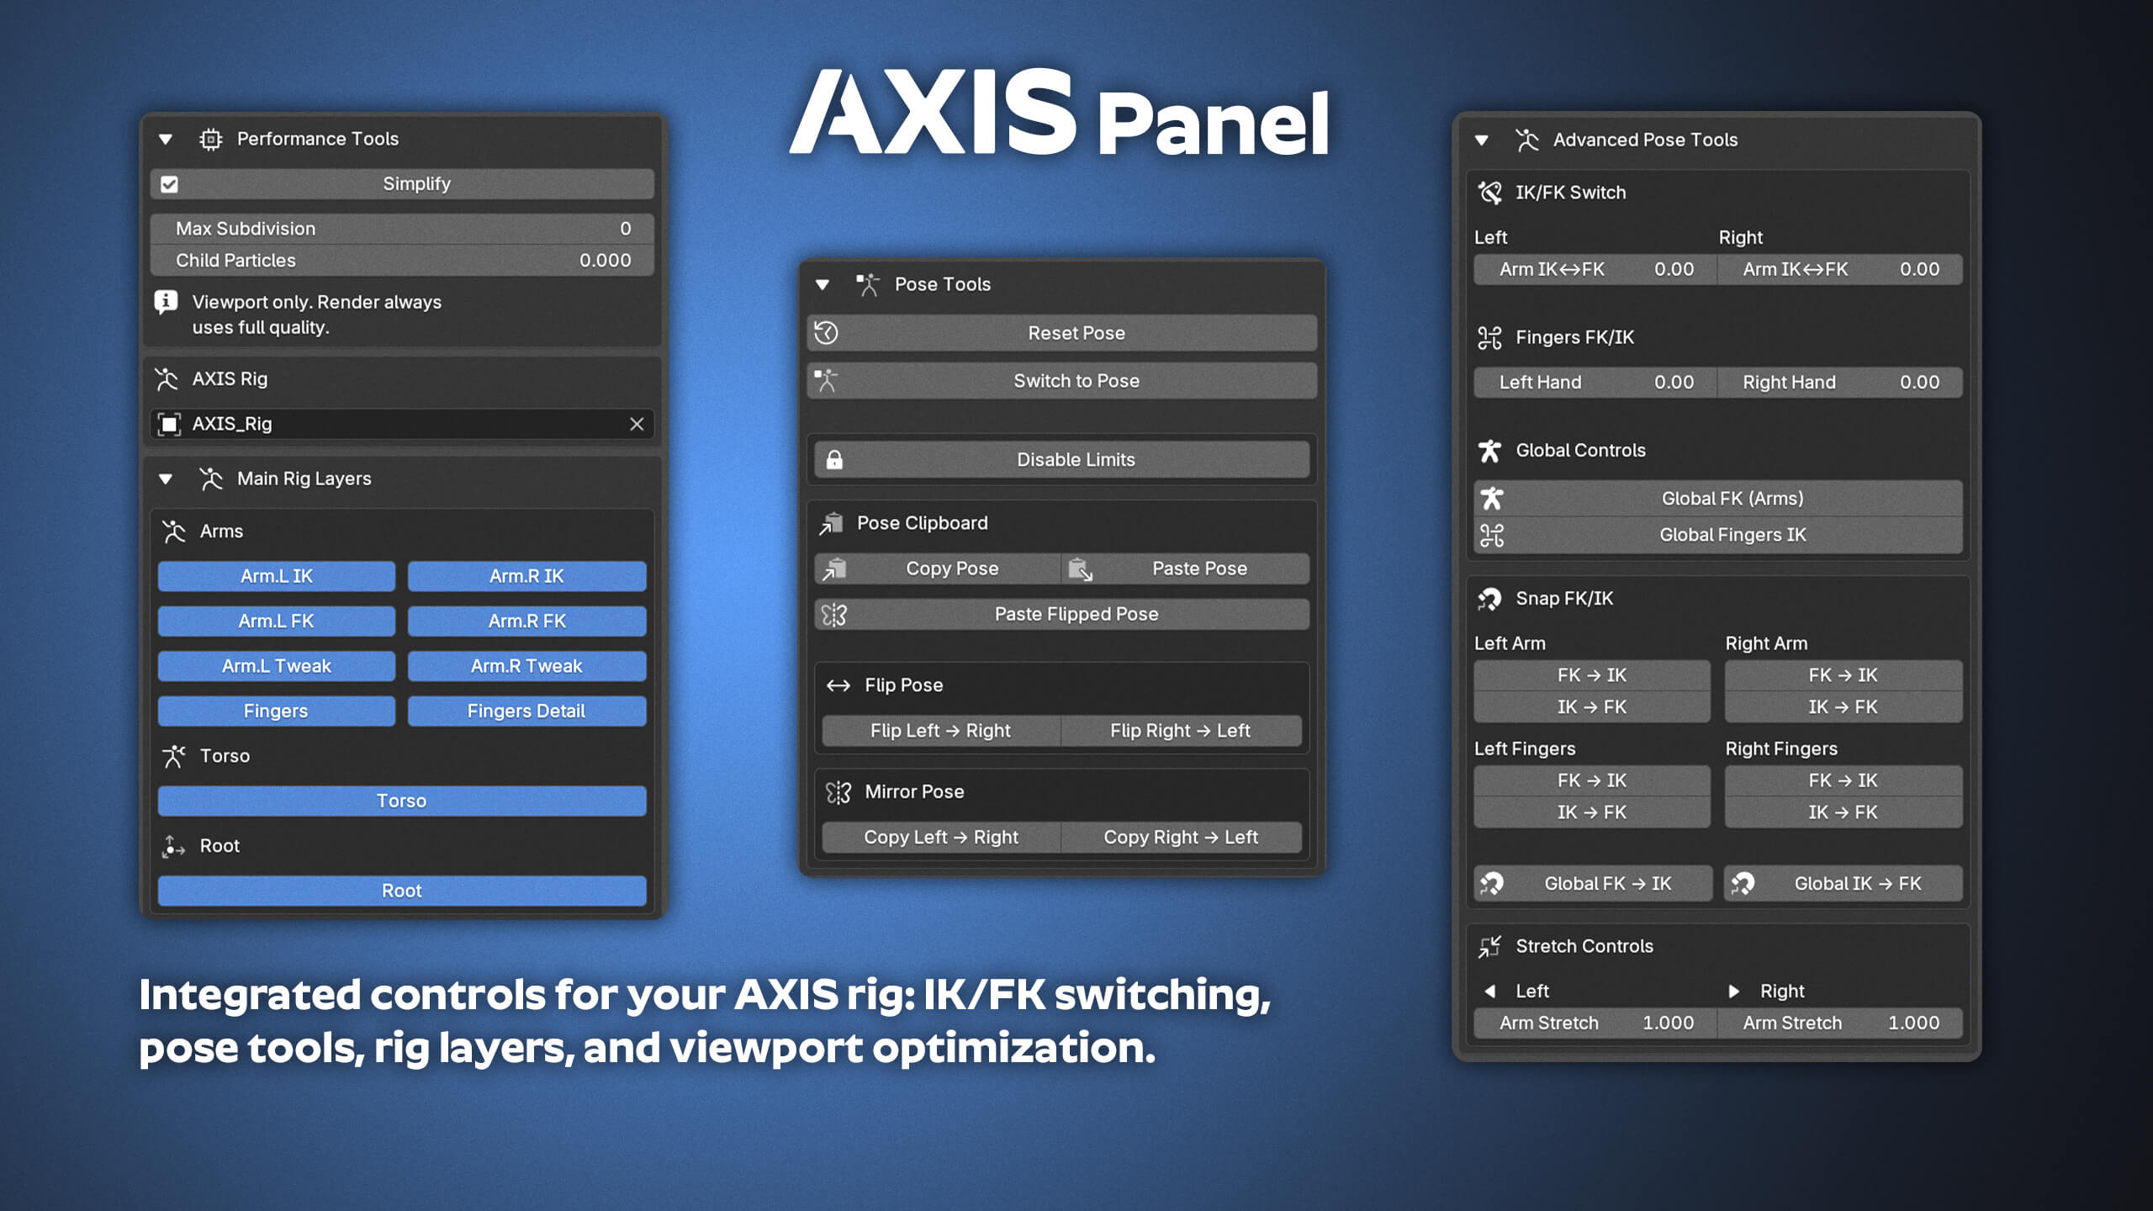Collapse the Pose Tools panel
This screenshot has width=2153, height=1211.
(823, 285)
